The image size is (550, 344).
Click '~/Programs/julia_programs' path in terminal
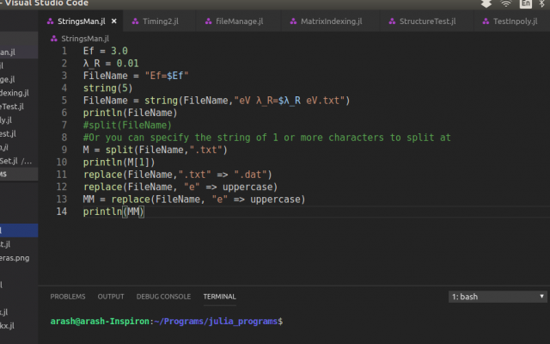tap(216, 321)
